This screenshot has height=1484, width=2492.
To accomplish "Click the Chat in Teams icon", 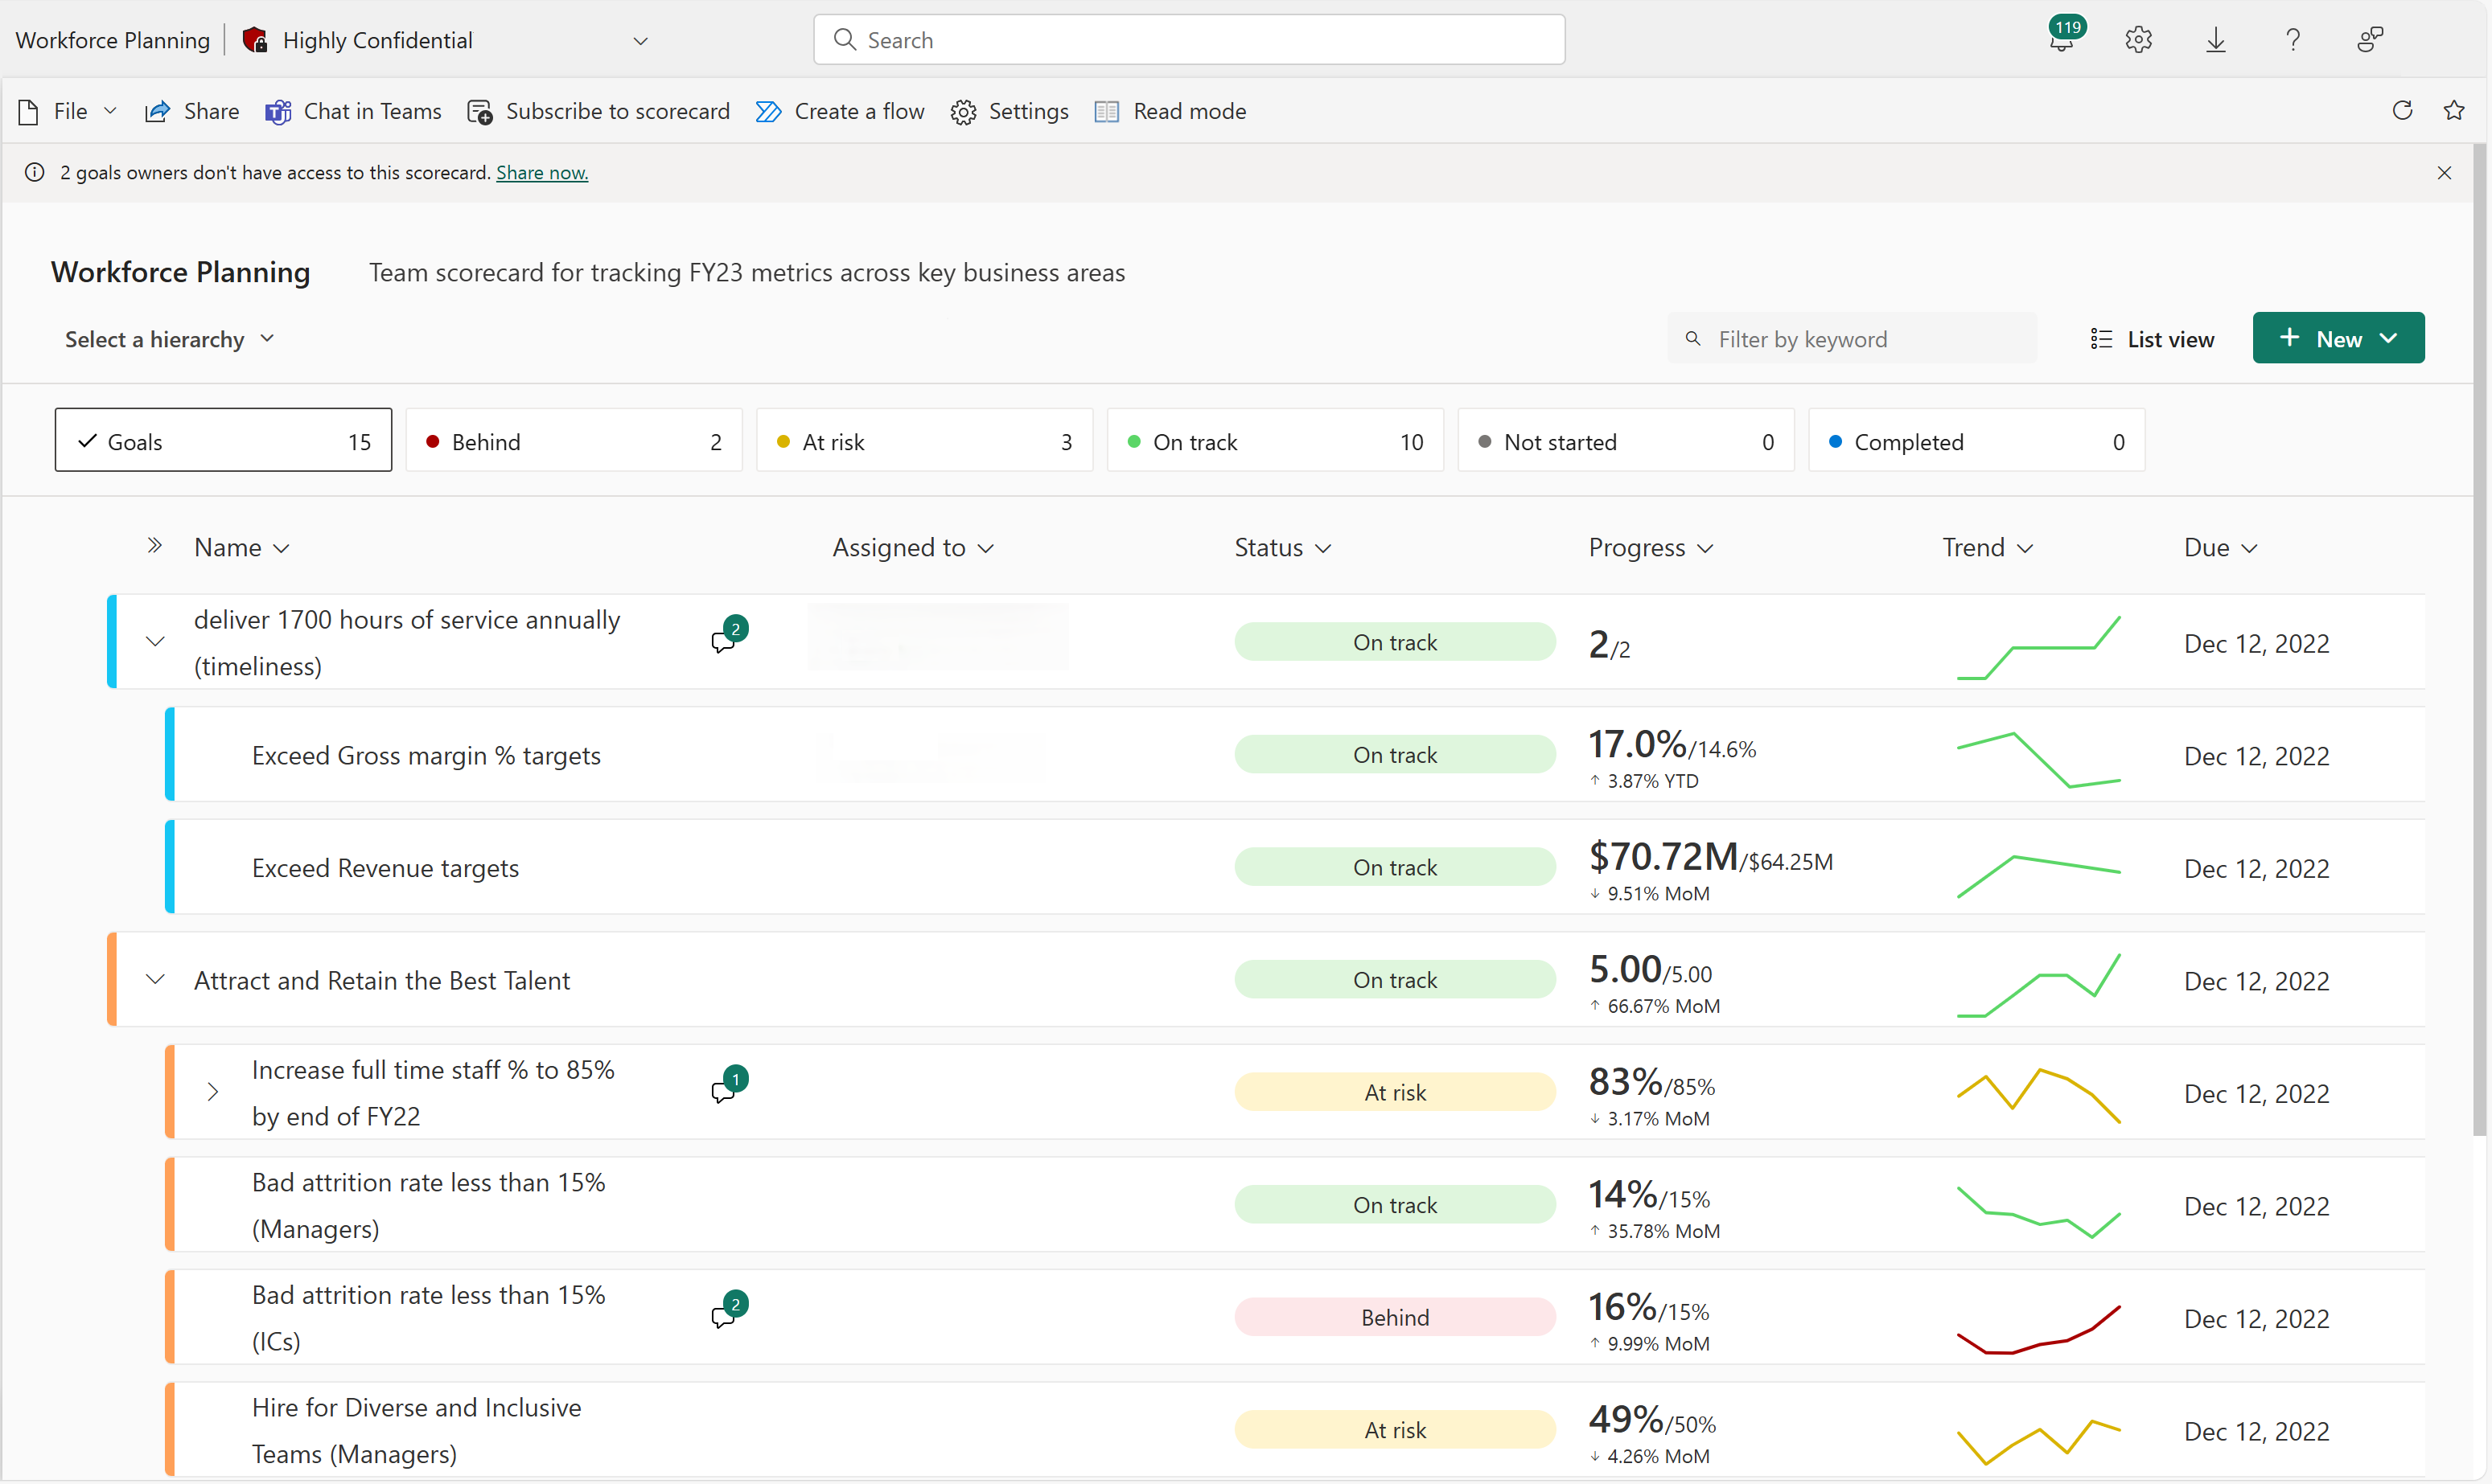I will [276, 109].
